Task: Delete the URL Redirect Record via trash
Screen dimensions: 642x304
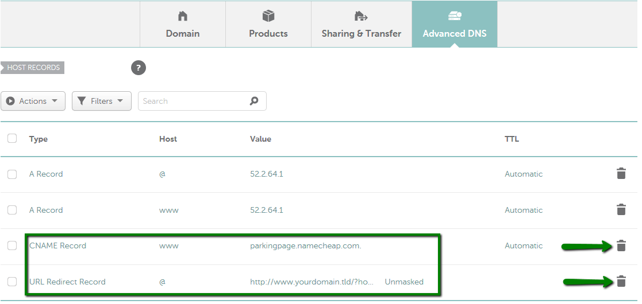Action: point(621,281)
